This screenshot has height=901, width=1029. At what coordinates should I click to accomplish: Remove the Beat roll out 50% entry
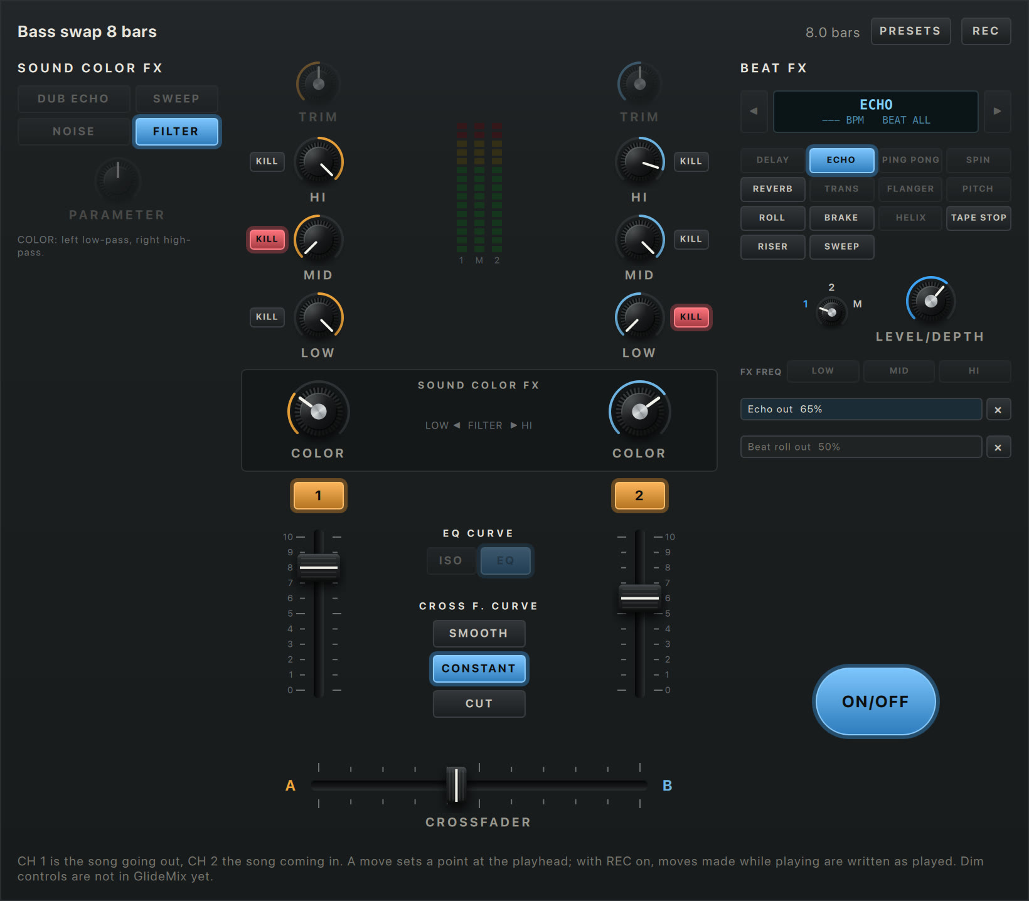tap(998, 447)
